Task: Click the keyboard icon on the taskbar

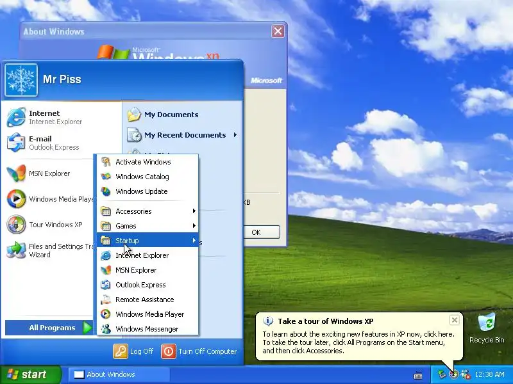Action: (x=418, y=375)
